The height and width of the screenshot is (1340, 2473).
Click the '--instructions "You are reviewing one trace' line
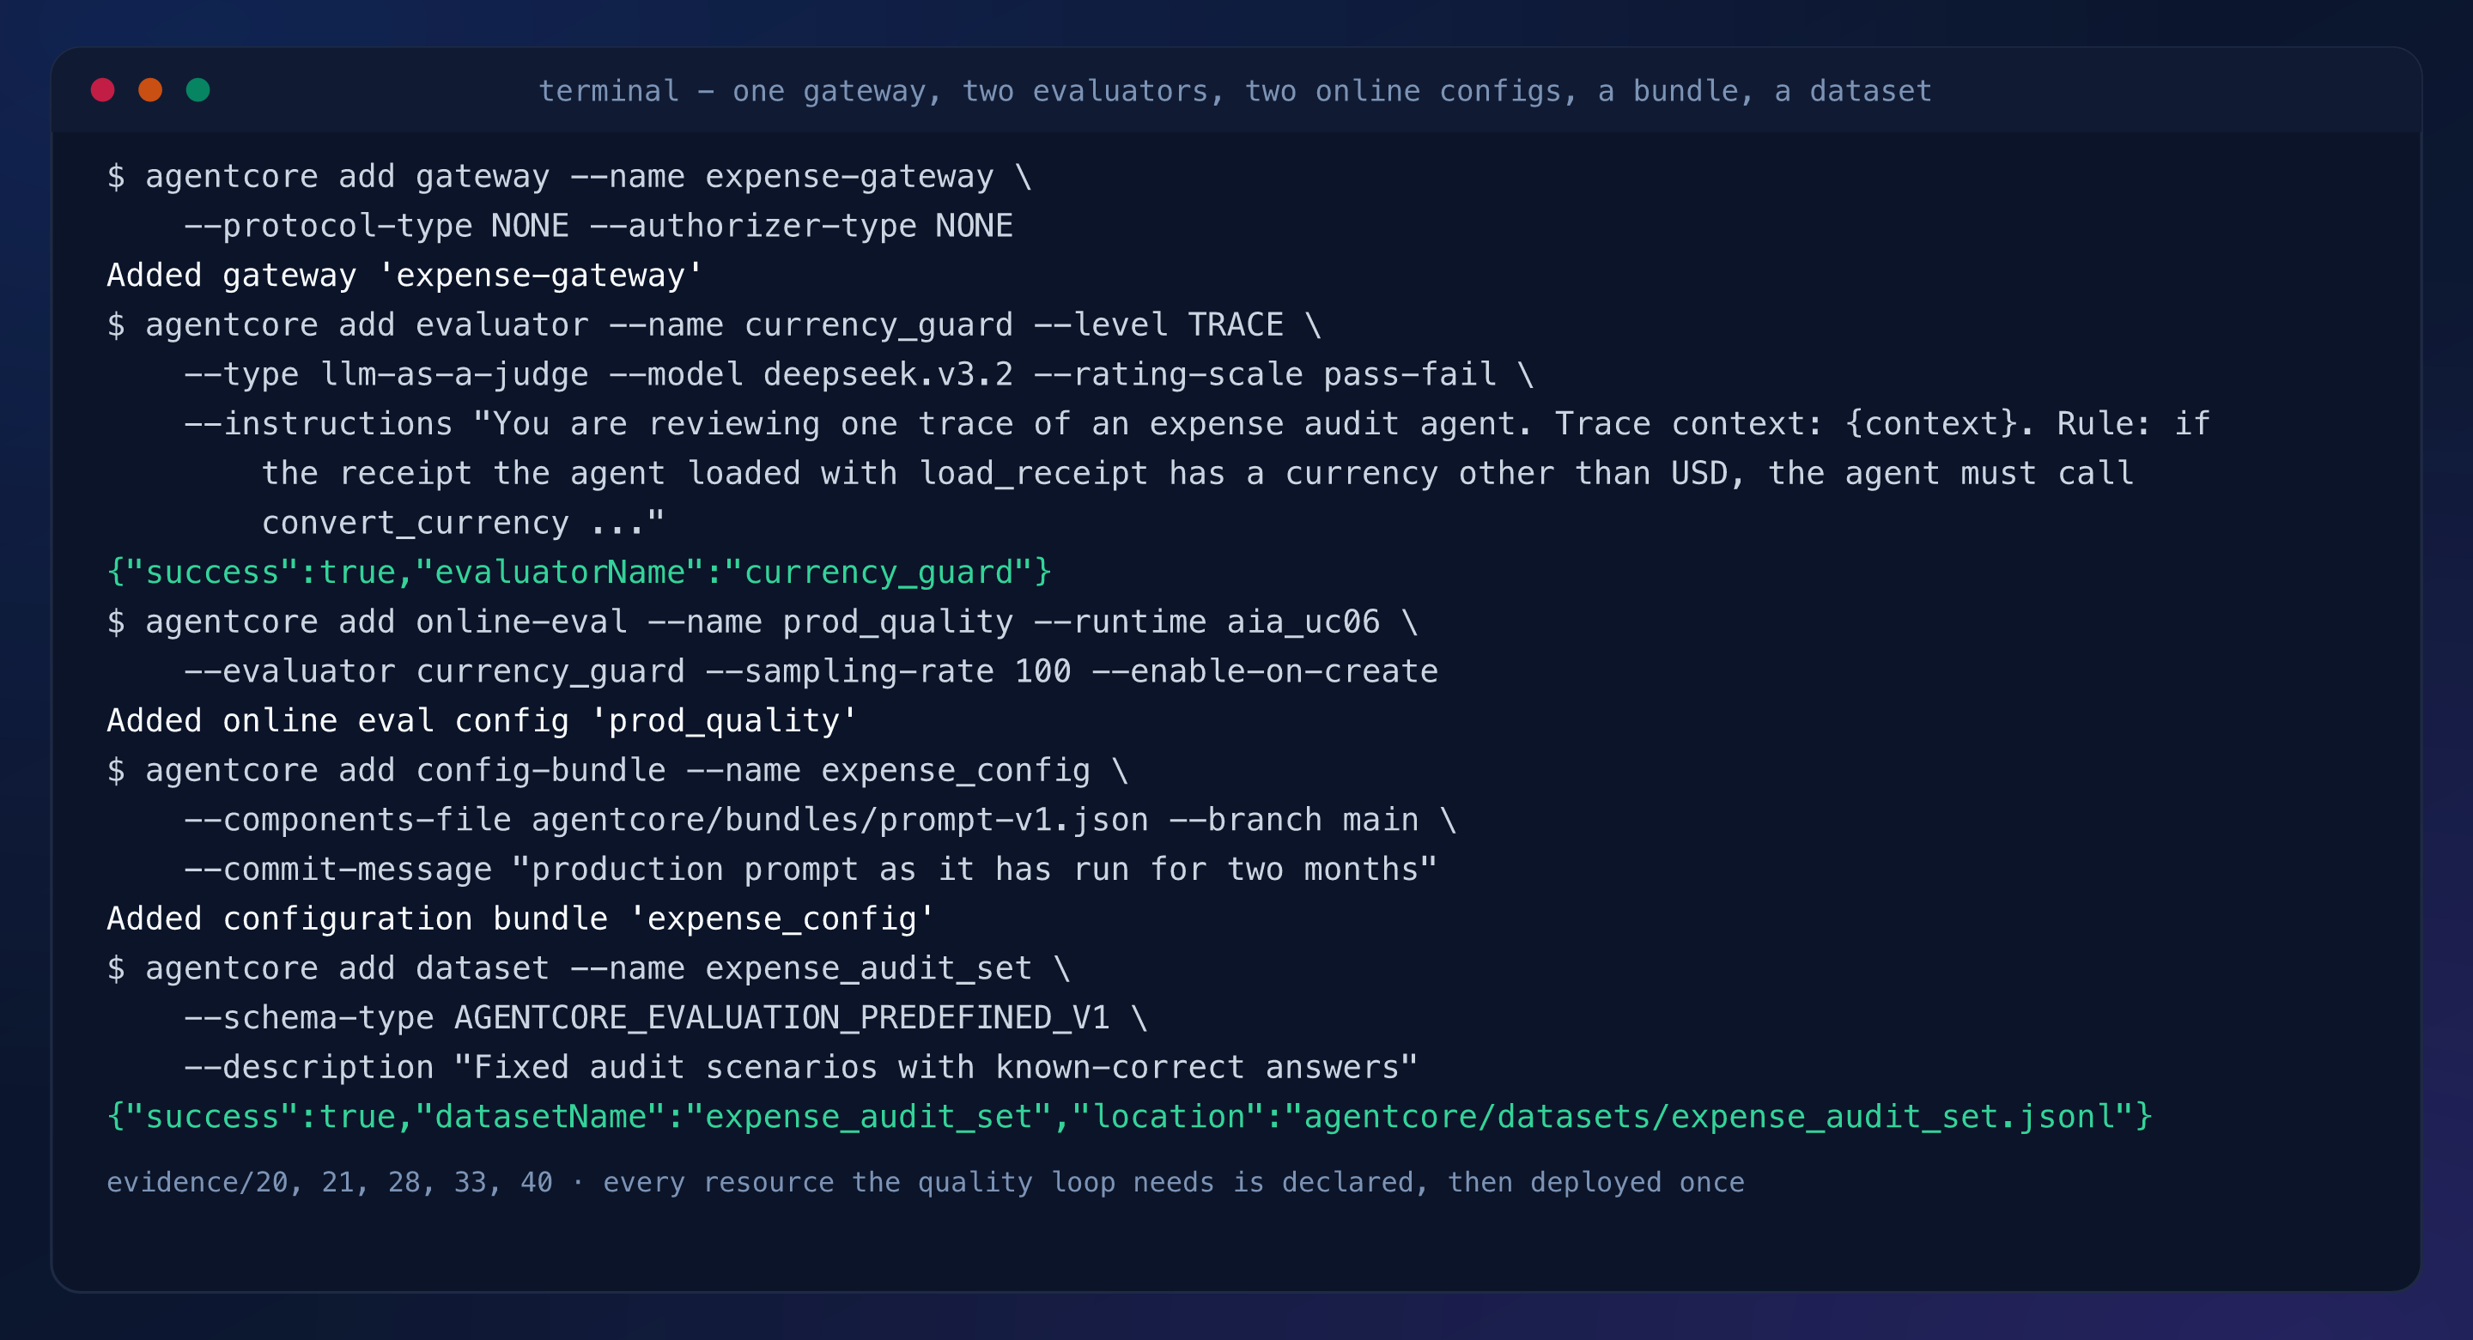pos(1197,424)
